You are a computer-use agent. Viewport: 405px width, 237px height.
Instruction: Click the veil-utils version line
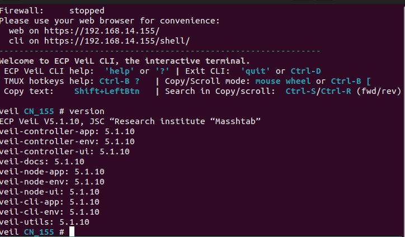pos(45,222)
